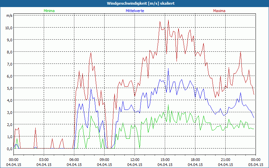Click the title 'Windgeschwindigkeit [m/s] skaliert'

141,3
